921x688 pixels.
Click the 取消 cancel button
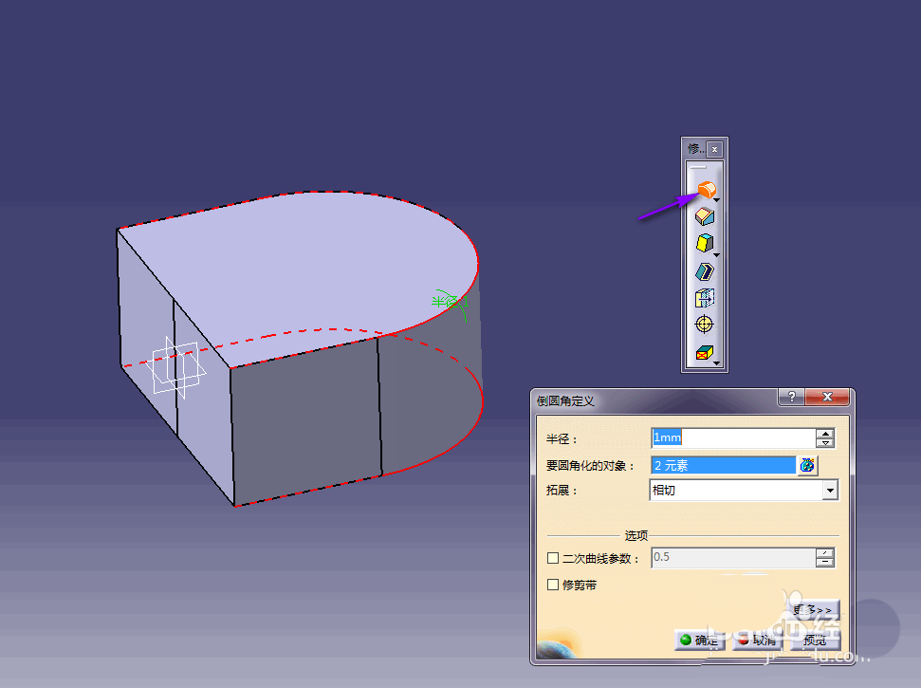(757, 640)
